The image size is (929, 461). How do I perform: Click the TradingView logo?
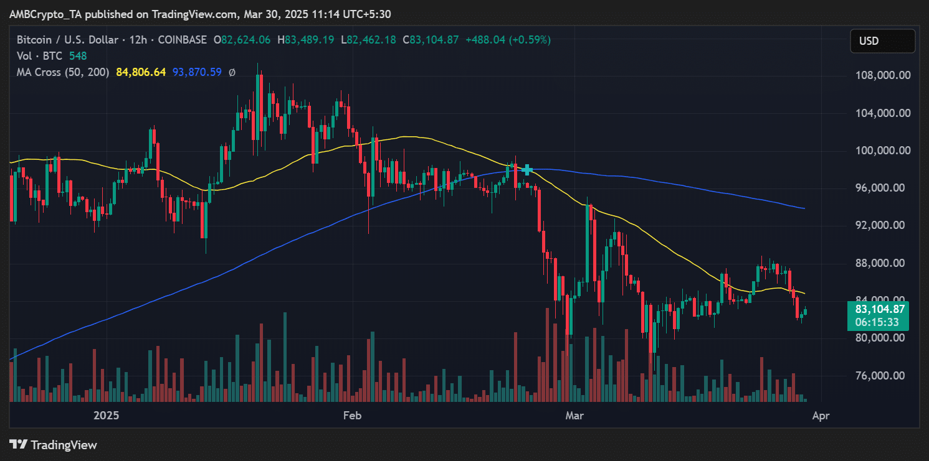53,445
